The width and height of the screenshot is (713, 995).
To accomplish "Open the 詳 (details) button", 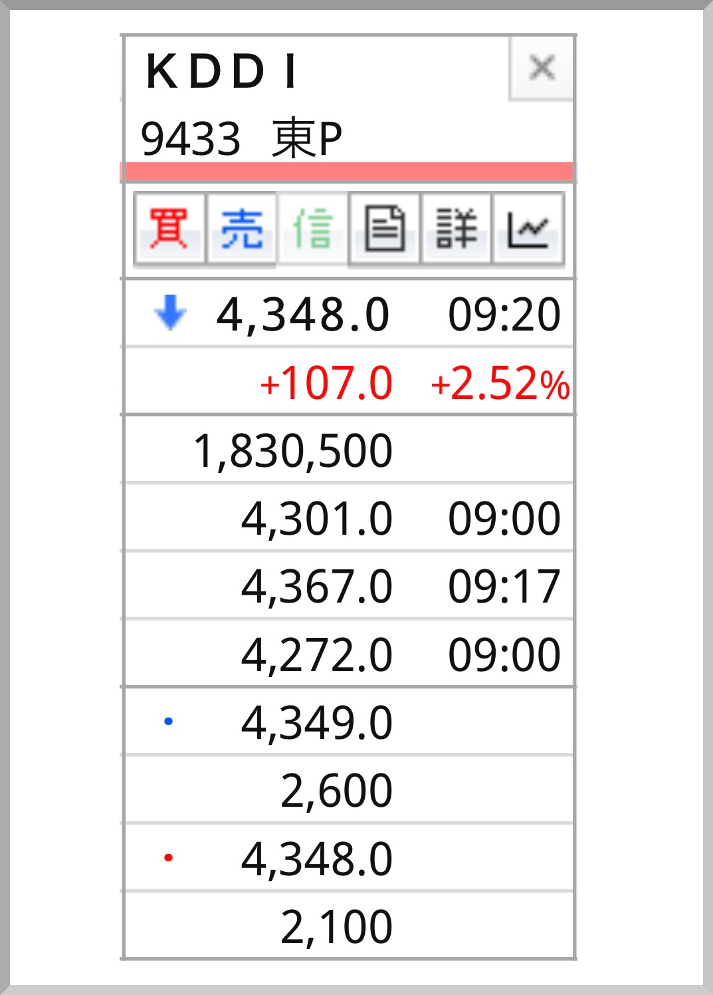I will coord(456,229).
